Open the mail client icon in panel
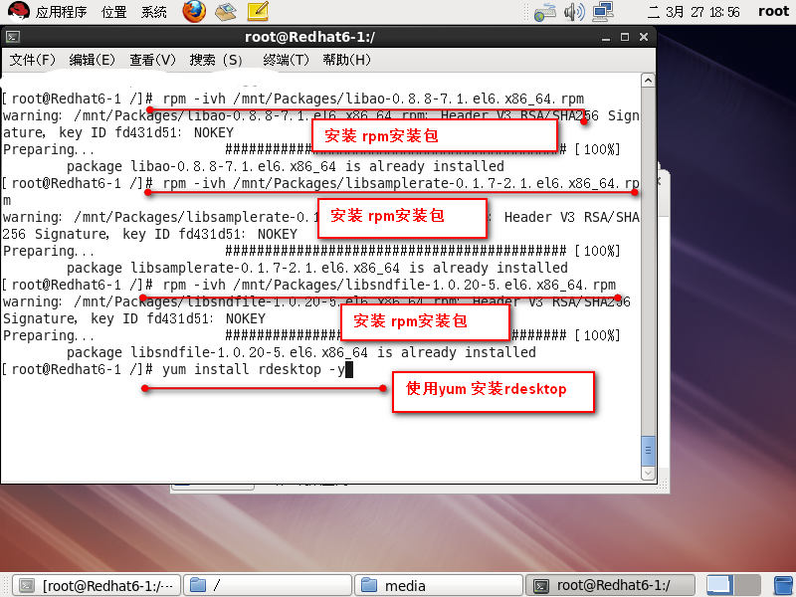 (x=226, y=11)
